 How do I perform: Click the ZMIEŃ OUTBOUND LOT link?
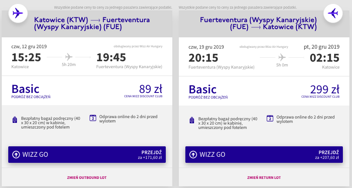(87, 178)
